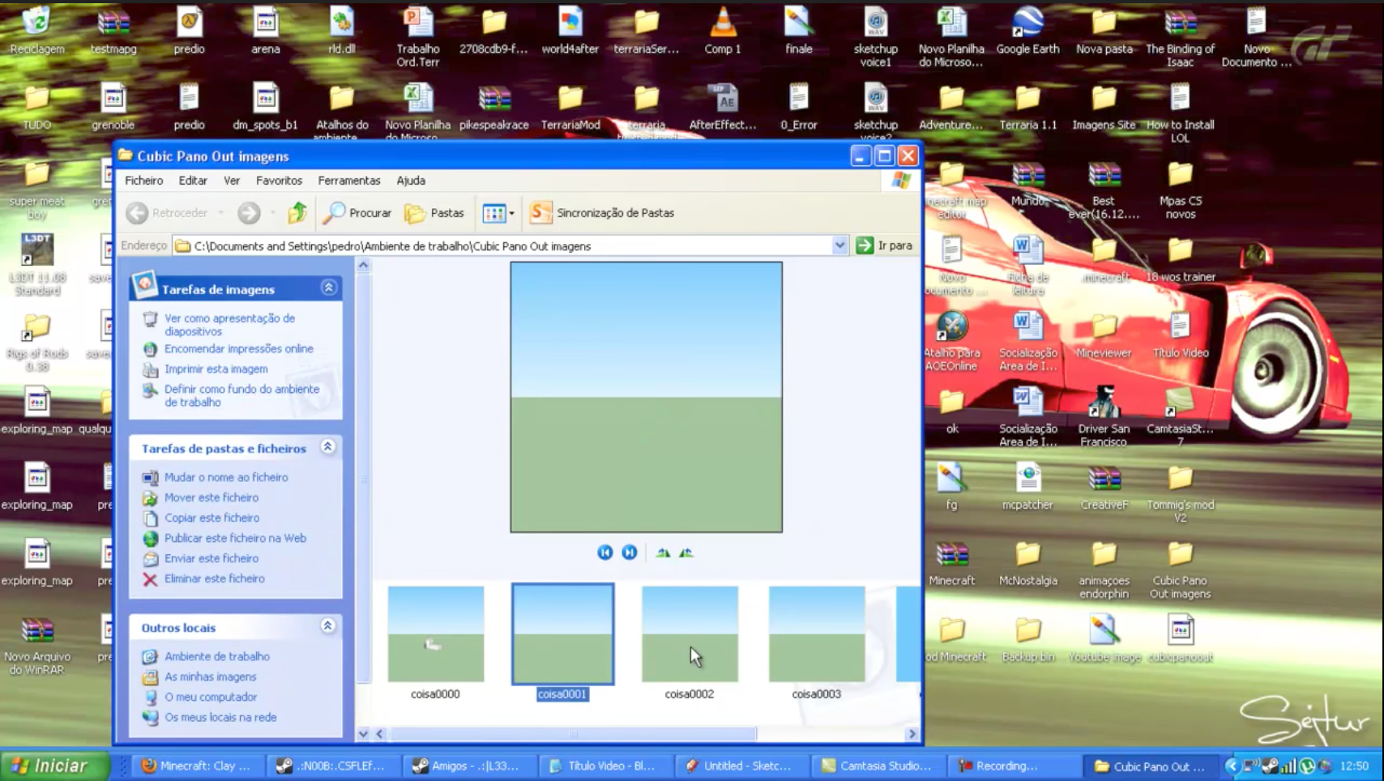The height and width of the screenshot is (781, 1384).
Task: Open the Ver menu
Action: pos(232,181)
